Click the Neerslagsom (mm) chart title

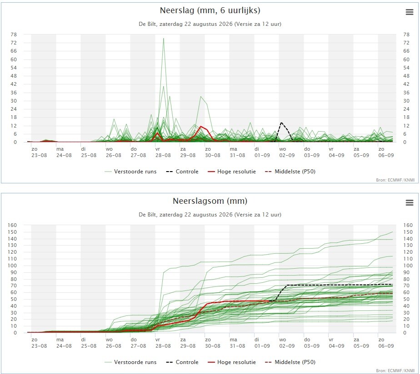(x=210, y=201)
